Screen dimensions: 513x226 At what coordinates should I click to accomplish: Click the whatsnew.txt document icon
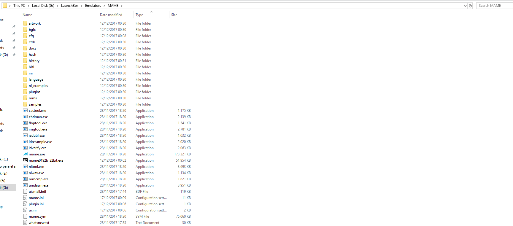[x=25, y=222]
